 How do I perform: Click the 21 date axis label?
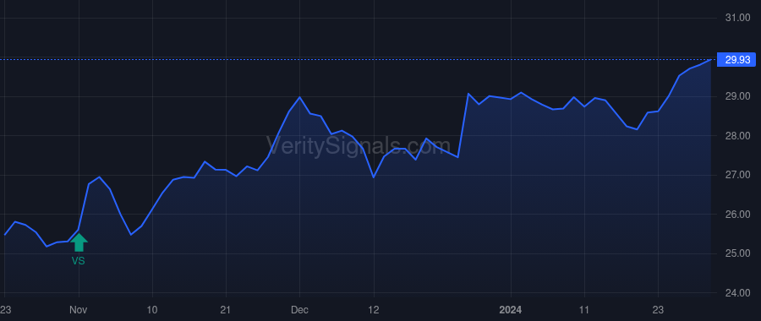tap(226, 310)
